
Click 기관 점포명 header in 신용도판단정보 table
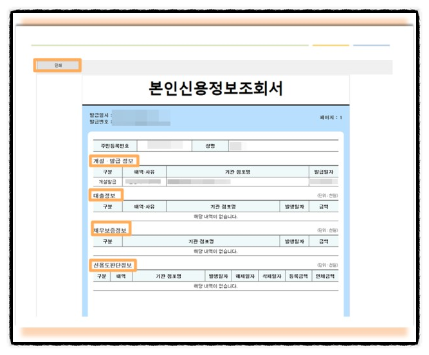point(169,276)
